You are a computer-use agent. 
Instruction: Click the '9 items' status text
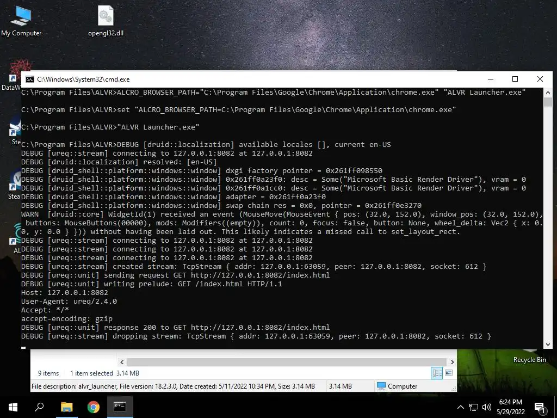(x=48, y=373)
